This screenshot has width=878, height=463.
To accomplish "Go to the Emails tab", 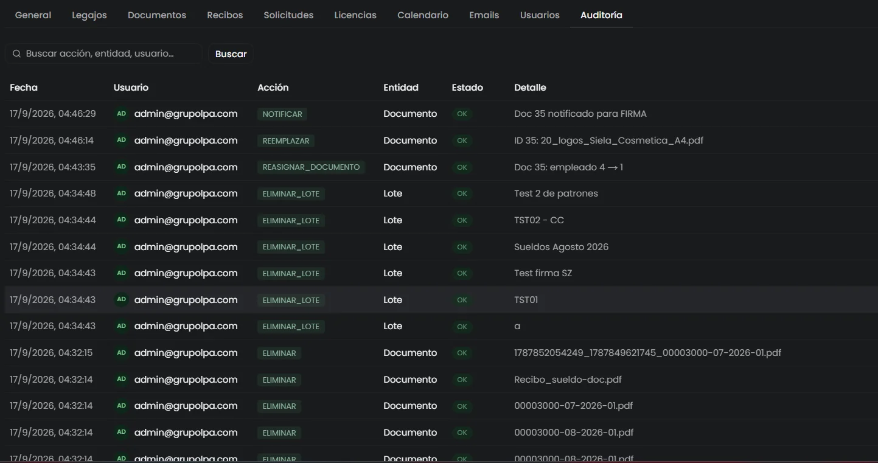I will pos(484,15).
